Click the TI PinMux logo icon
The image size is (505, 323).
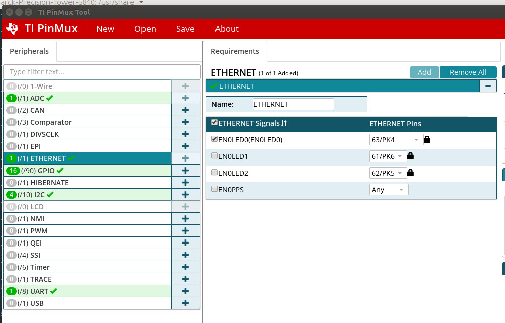point(13,28)
